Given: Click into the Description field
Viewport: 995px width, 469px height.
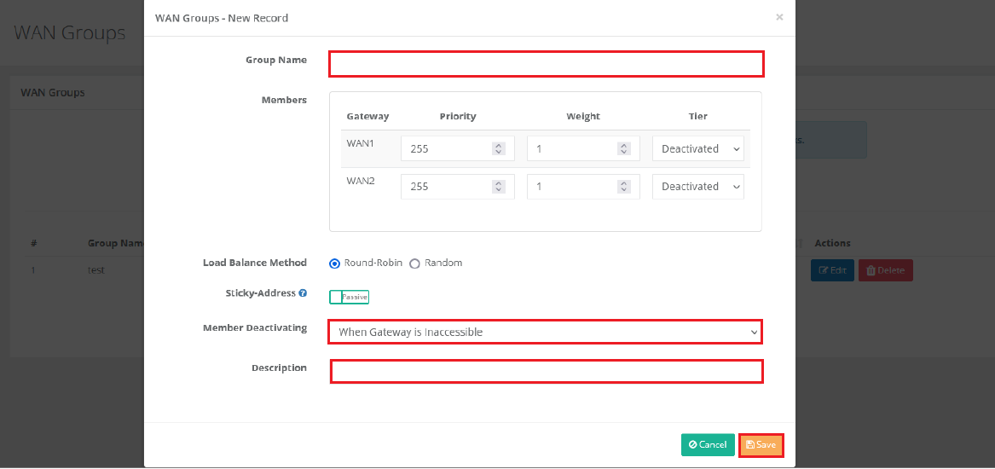Looking at the screenshot, I should pyautogui.click(x=546, y=372).
